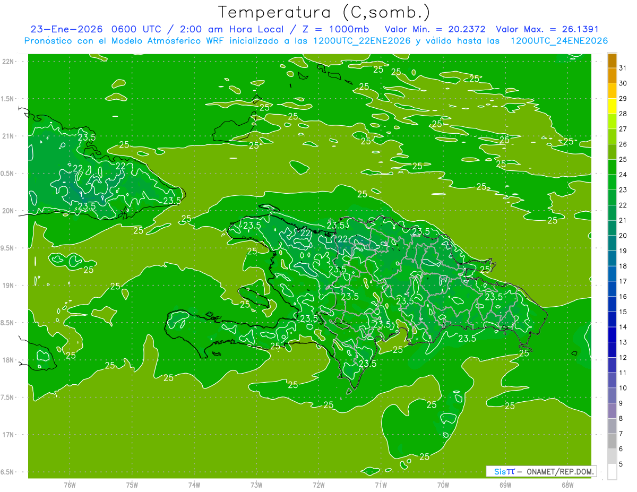This screenshot has height=492, width=637.
Task: Click the cut-off '8.5N' latitude label
Action: pos(7,323)
